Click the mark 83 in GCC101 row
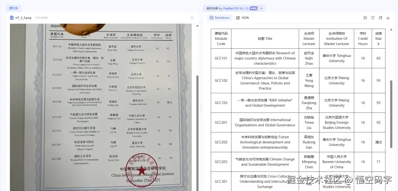This screenshot has height=191, width=398. tap(378, 58)
